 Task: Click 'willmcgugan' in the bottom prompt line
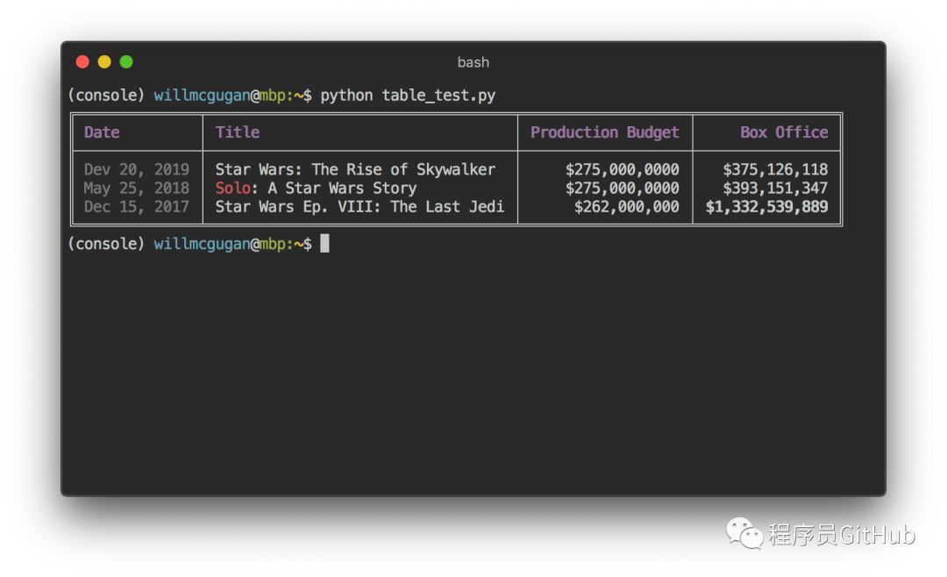click(202, 244)
